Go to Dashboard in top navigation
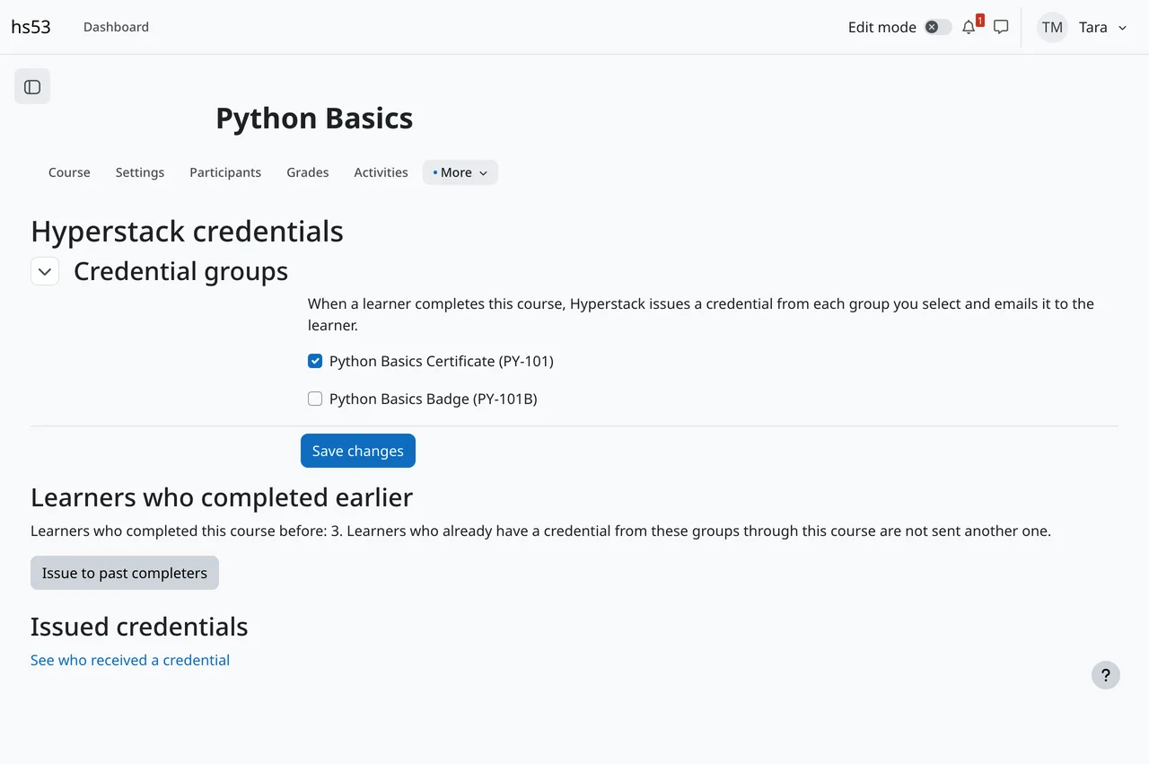The height and width of the screenshot is (764, 1149). (x=116, y=27)
